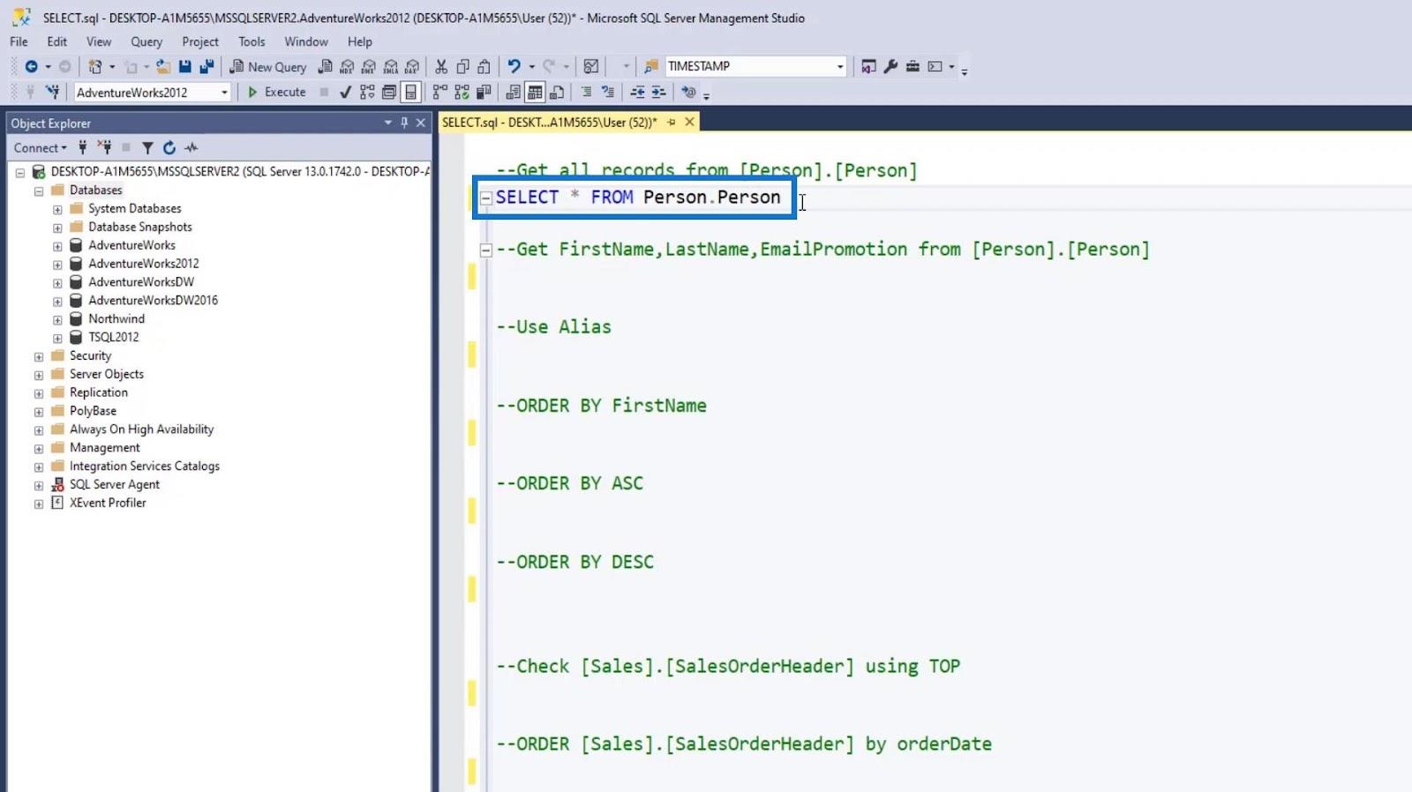Open the Tools menu
The height and width of the screenshot is (792, 1412).
pos(252,41)
